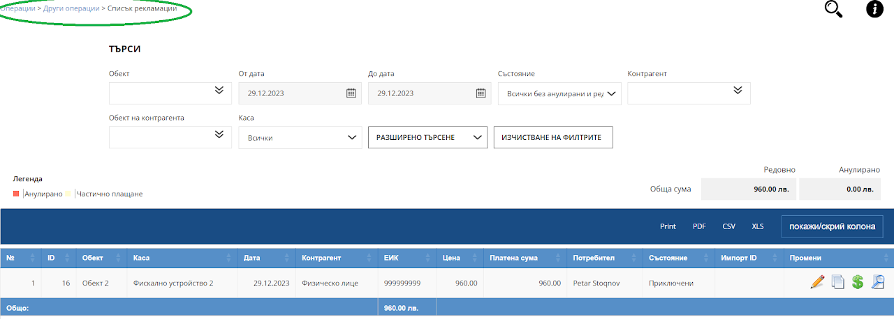This screenshot has width=894, height=319.
Task: Click the Print export button
Action: point(668,226)
